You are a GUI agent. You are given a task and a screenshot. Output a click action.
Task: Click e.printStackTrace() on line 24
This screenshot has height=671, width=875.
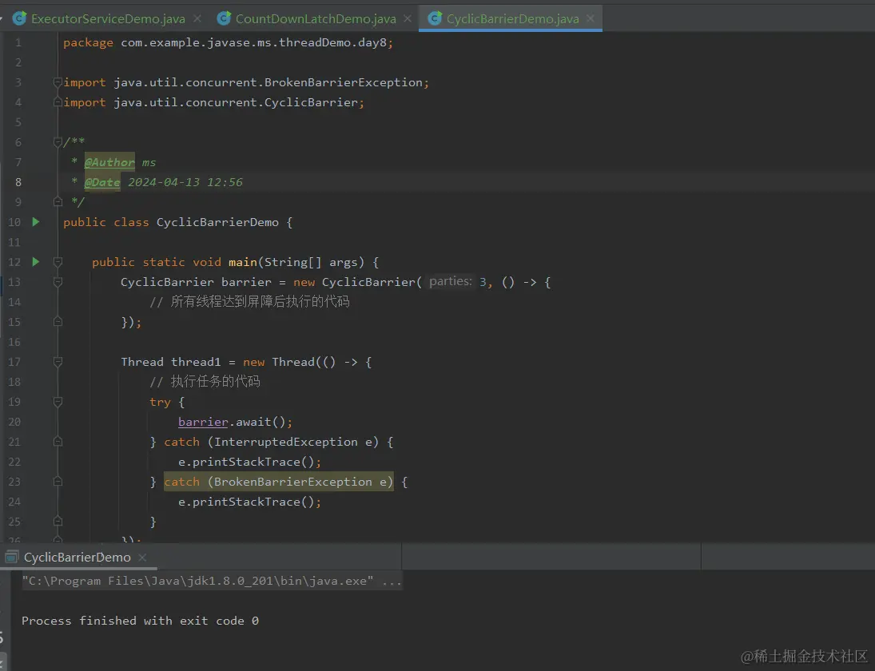(249, 502)
